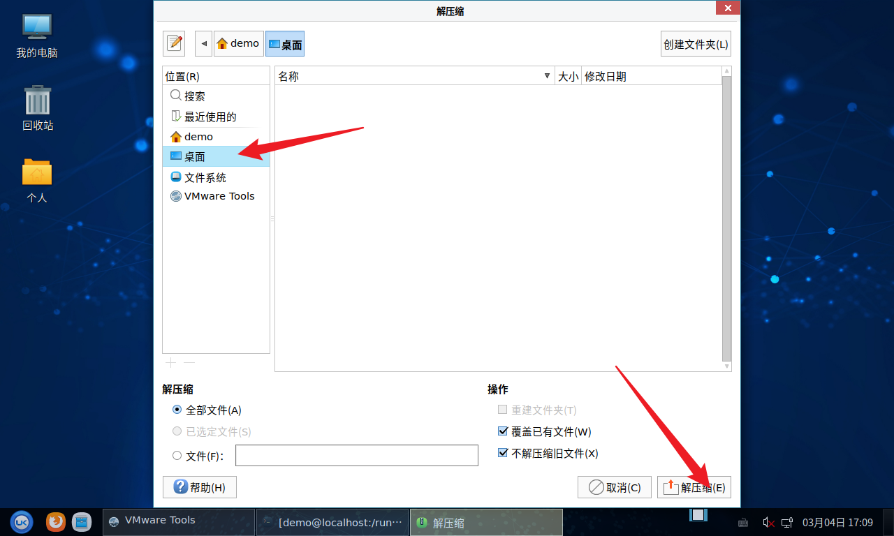This screenshot has height=536, width=894.
Task: Sort by the 修改日期 column header
Action: pos(651,76)
